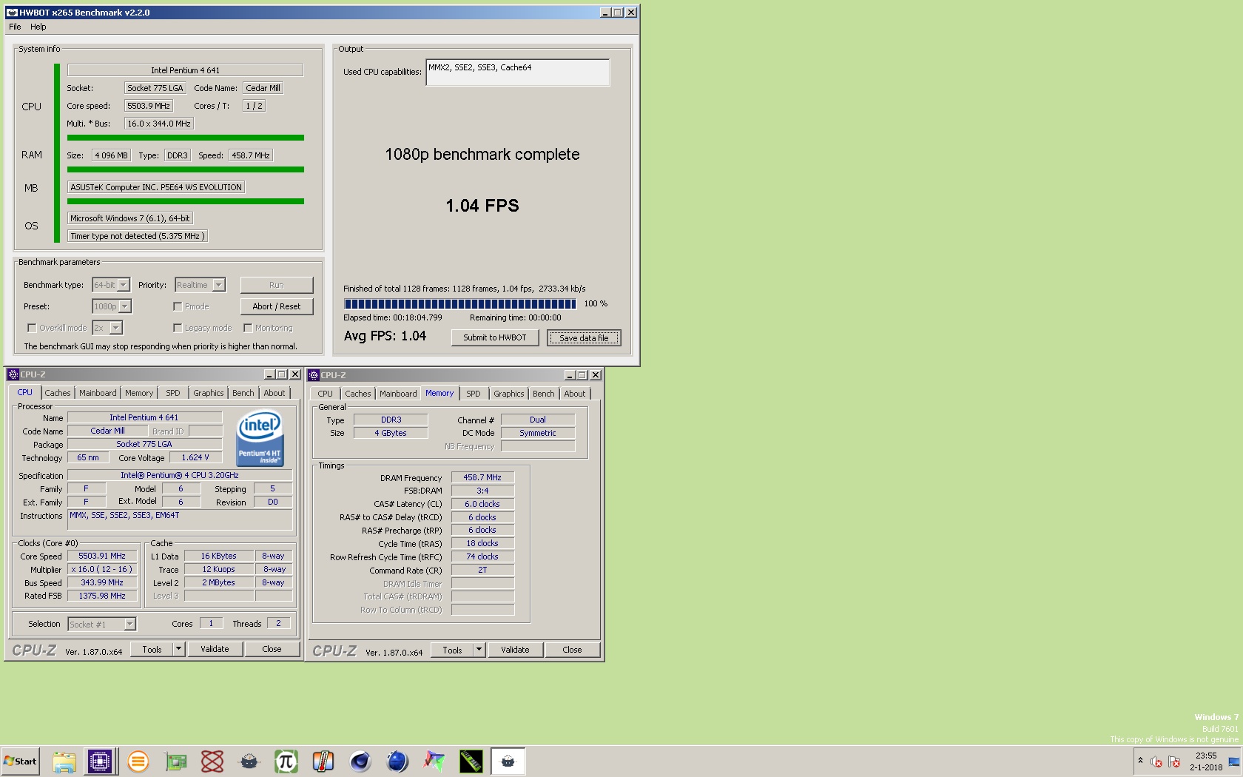Open the File menu in HWBOT
Screen dimensions: 1243x777
pos(15,27)
